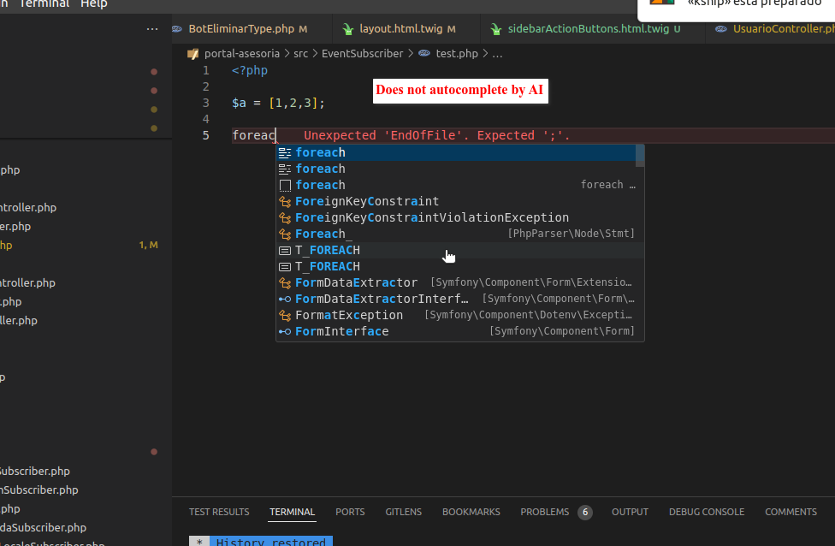Screen dimensions: 835x546
Task: Click the PHP icon on BotEliminarType.php tab
Action: [177, 28]
